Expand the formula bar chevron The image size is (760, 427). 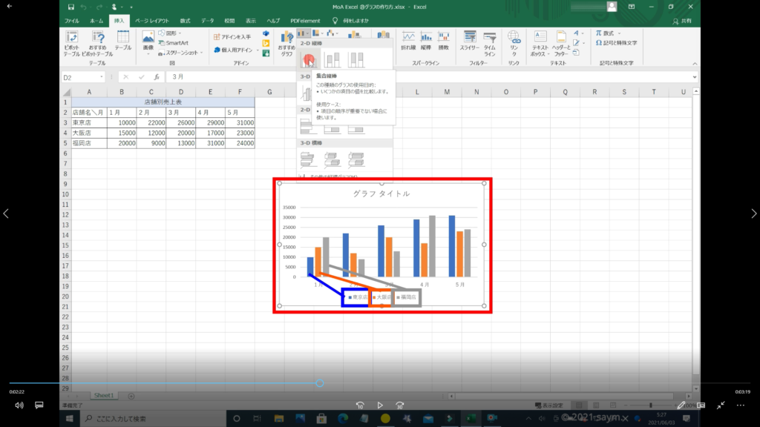coord(693,77)
